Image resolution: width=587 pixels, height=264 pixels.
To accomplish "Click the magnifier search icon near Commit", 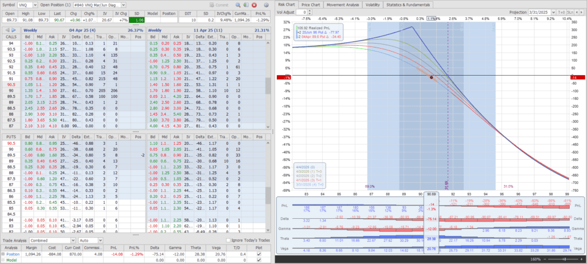I will coord(238,5).
